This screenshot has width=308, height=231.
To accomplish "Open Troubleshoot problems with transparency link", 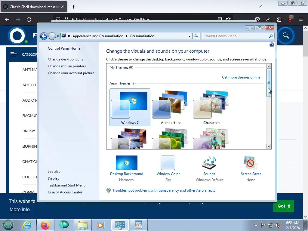I will tap(164, 190).
